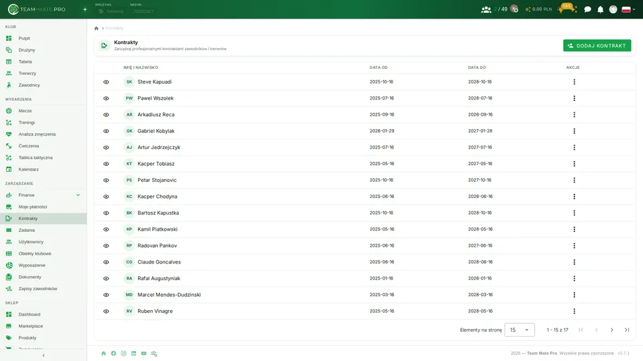Go to next page of contracts

pos(612,330)
